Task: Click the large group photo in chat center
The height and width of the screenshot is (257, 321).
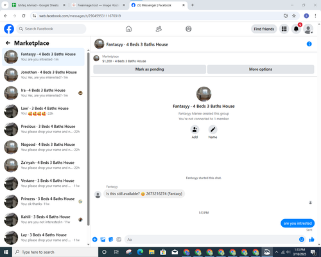Action: coord(204,94)
